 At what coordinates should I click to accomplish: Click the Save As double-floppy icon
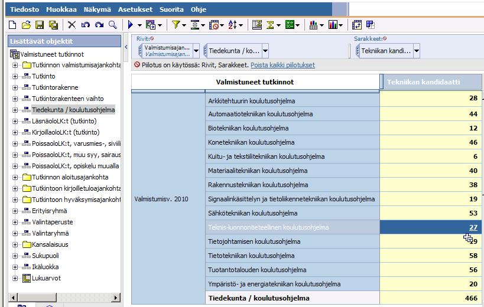pyautogui.click(x=53, y=25)
